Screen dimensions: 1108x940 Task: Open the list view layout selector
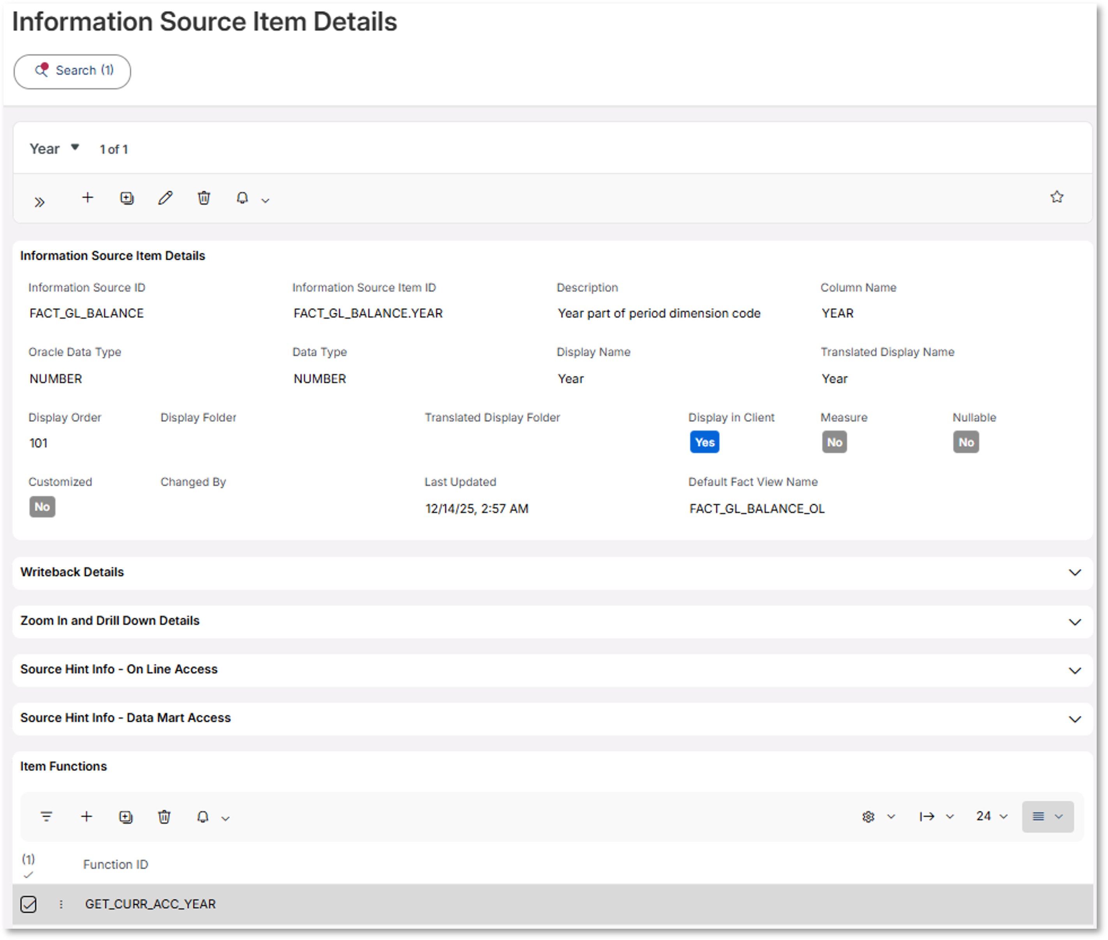pos(1047,817)
